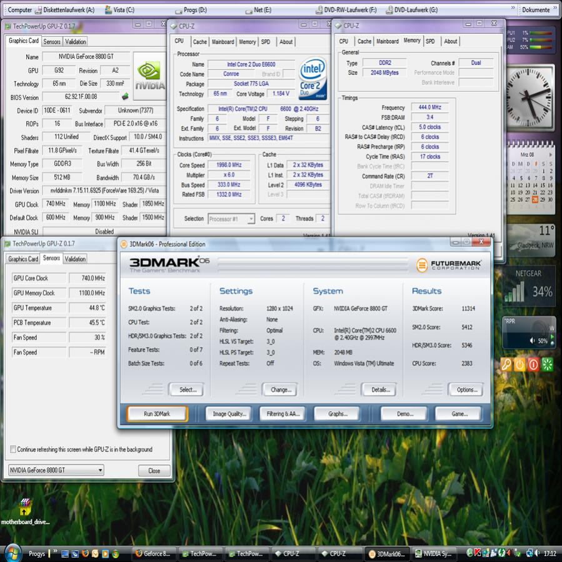Image resolution: width=562 pixels, height=562 pixels.
Task: Click the Show Desktop quick launch icon
Action: 65,553
